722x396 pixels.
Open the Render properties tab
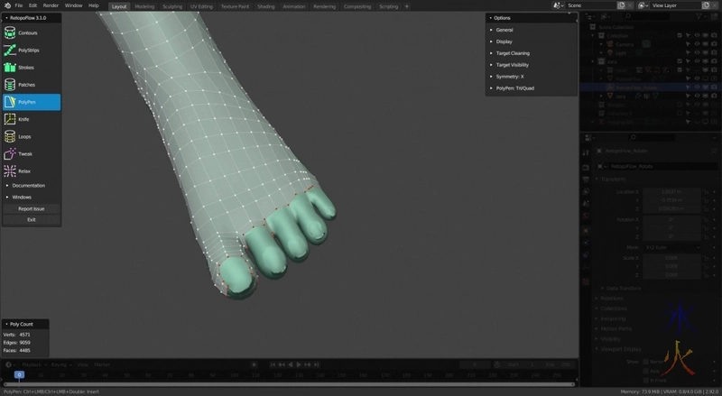pyautogui.click(x=586, y=167)
